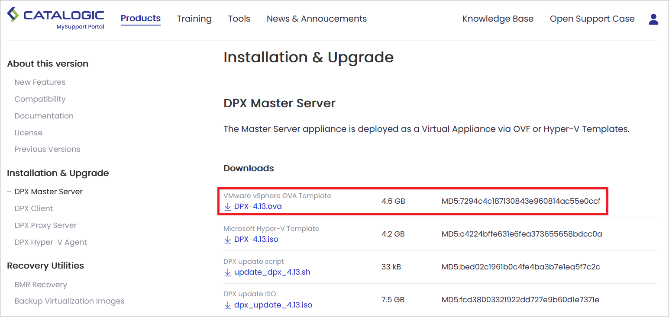This screenshot has height=317, width=669.
Task: Select New Features in sidebar
Action: (x=40, y=82)
